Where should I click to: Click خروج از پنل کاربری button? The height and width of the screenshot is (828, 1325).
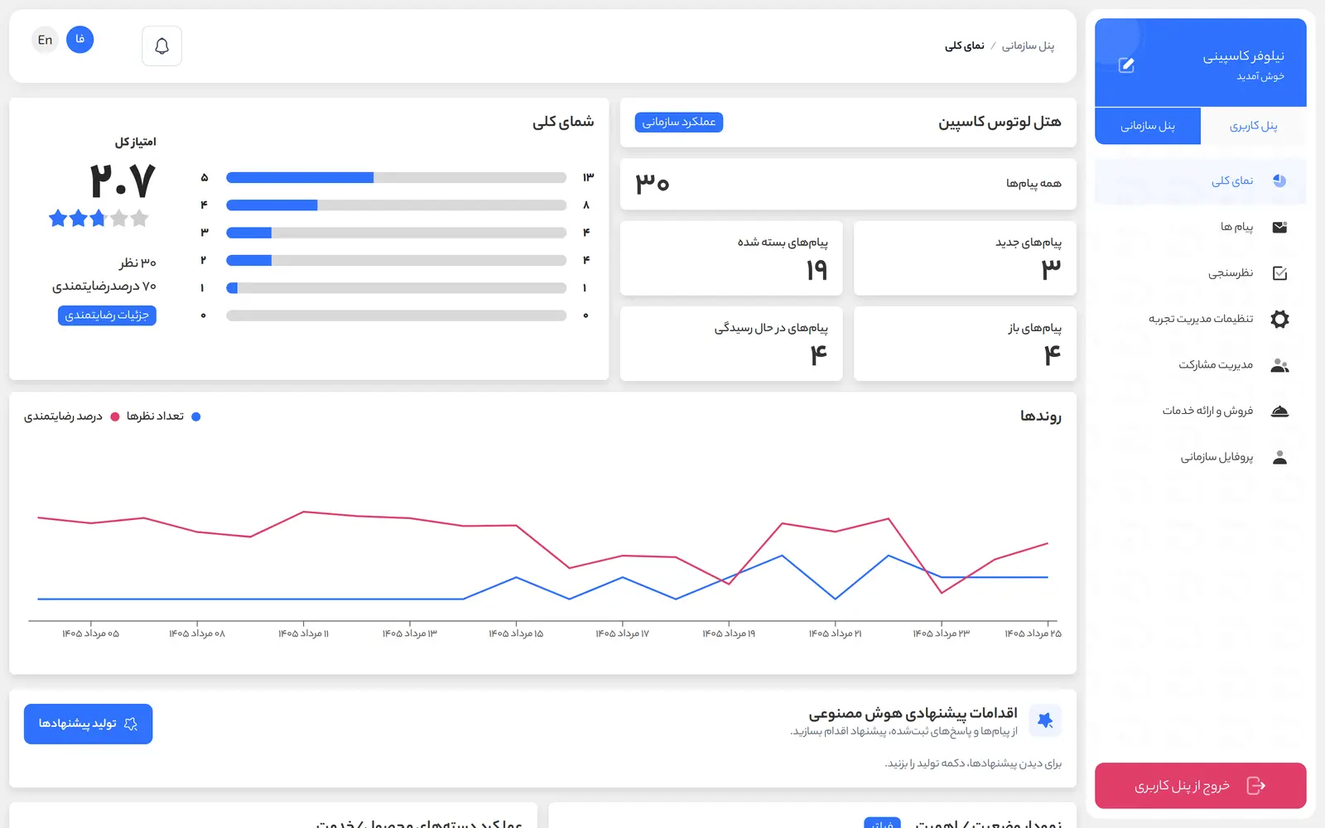[1200, 786]
